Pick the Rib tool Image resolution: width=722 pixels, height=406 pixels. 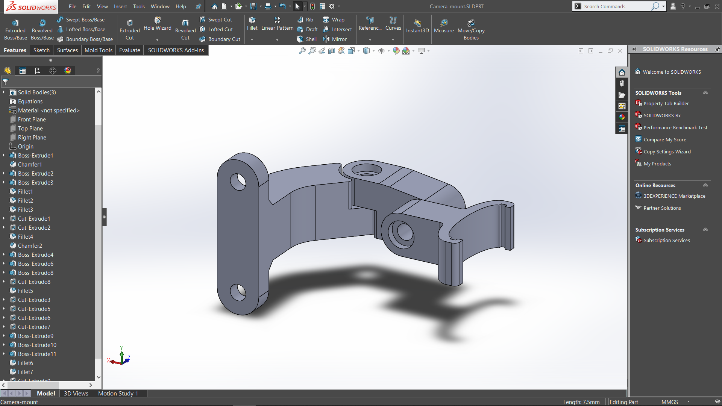tap(305, 20)
